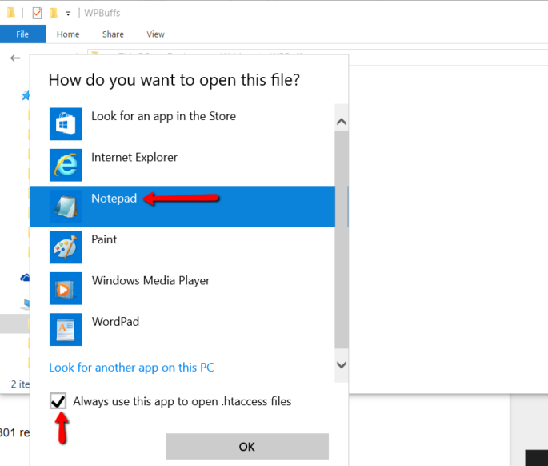Choose the Paint palette icon

pos(66,247)
